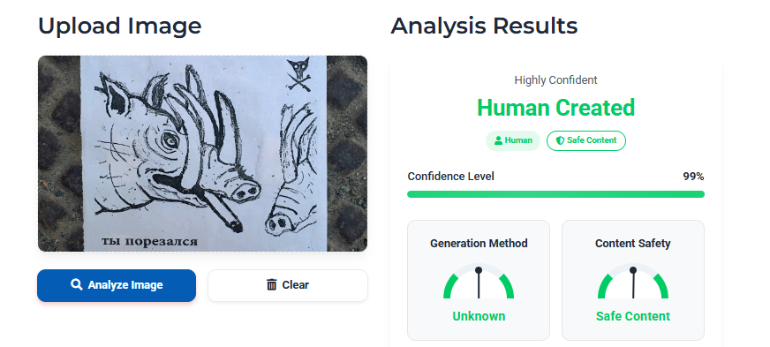The width and height of the screenshot is (770, 347).
Task: Click the green confidence level bar
Action: point(556,194)
